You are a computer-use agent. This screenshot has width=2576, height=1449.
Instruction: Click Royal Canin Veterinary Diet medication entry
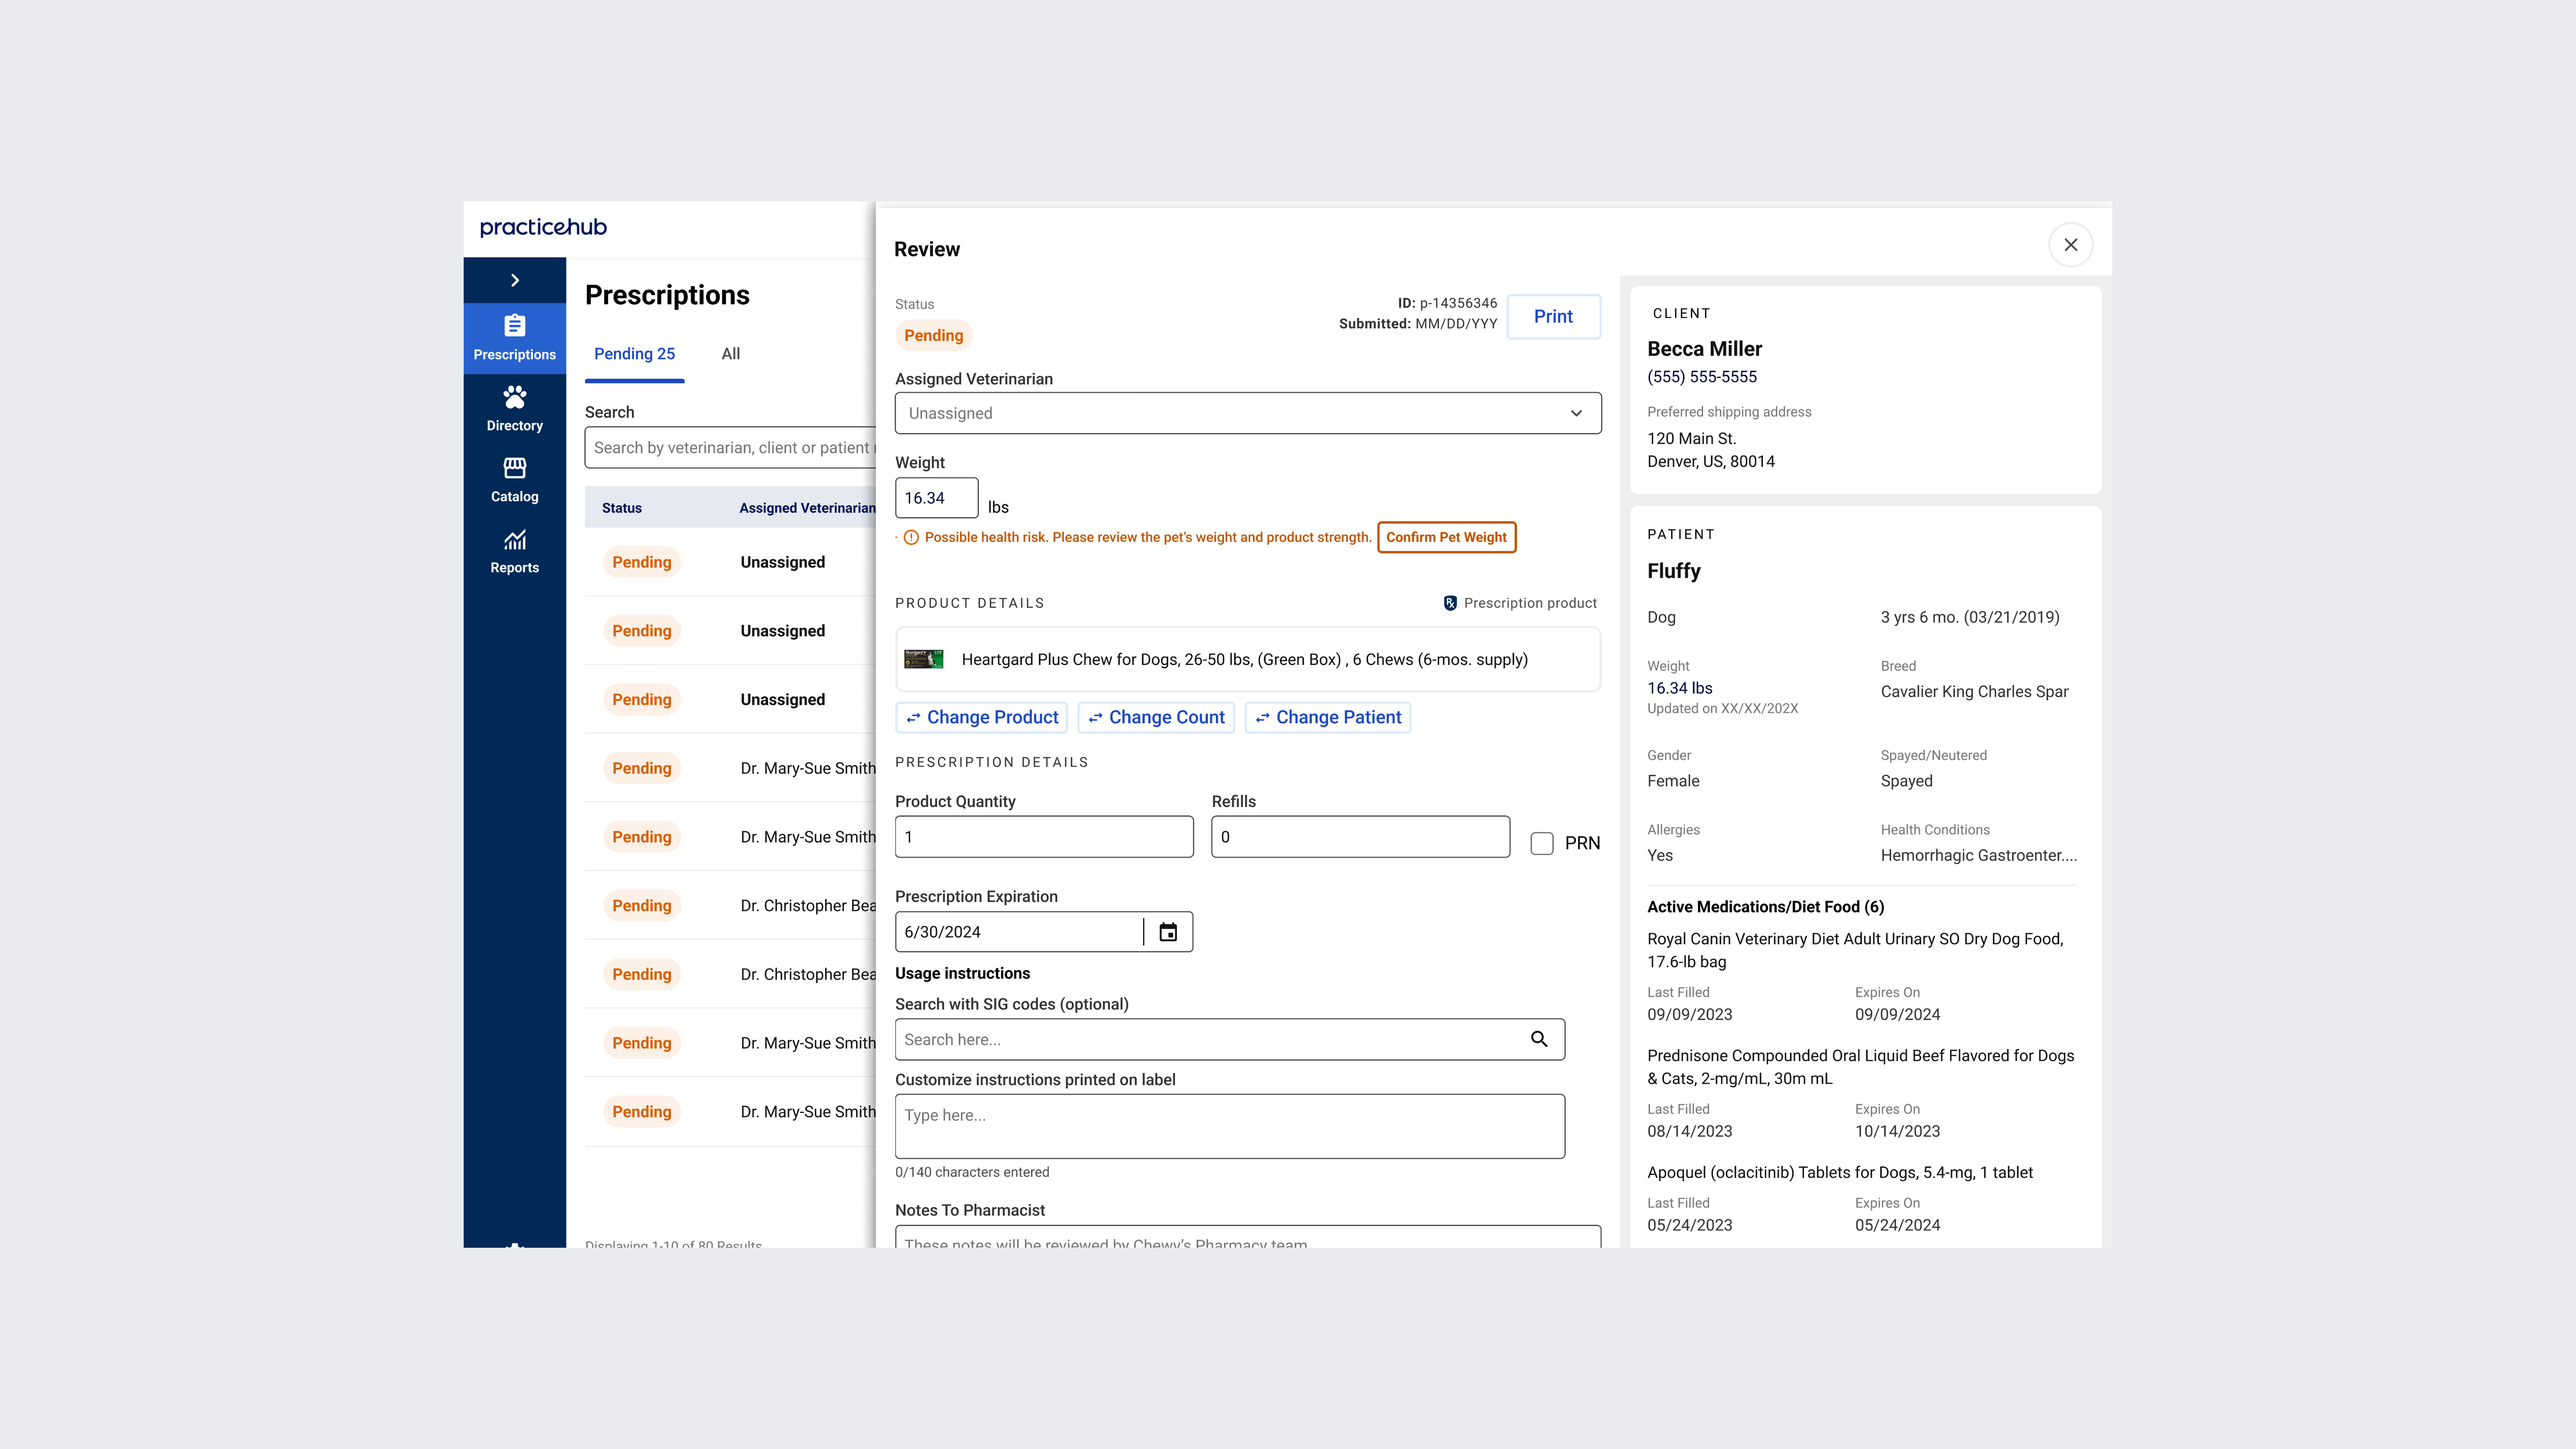point(1855,950)
